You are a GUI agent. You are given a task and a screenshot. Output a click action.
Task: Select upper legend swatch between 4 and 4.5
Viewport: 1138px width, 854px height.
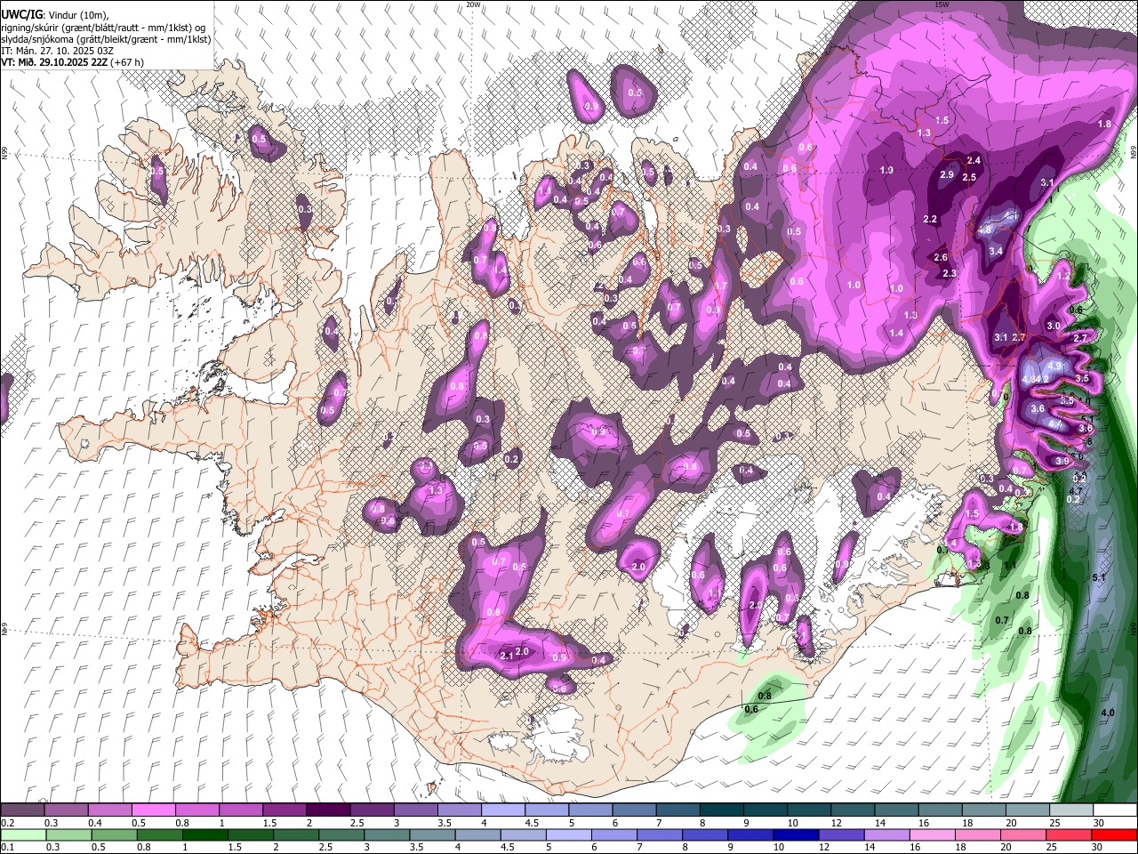click(x=503, y=810)
